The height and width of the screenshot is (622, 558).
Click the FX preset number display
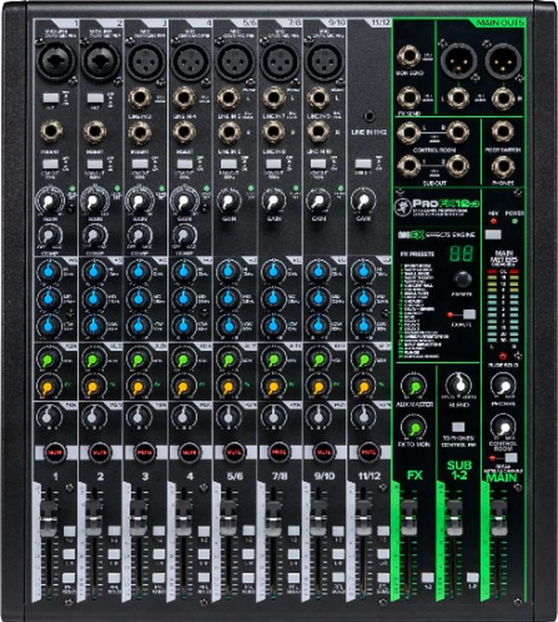pos(461,253)
